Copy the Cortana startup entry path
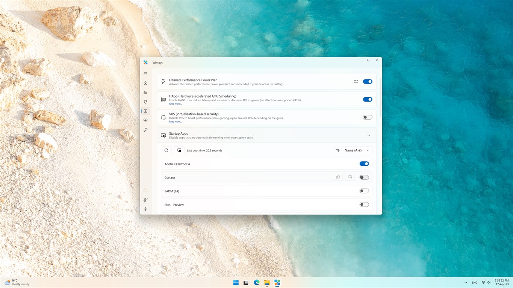Image resolution: width=513 pixels, height=288 pixels. [x=338, y=177]
